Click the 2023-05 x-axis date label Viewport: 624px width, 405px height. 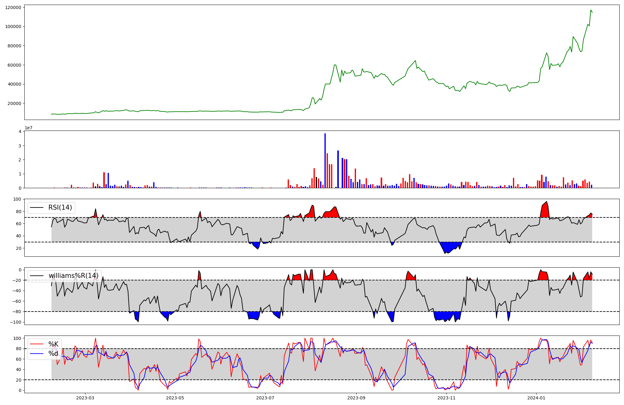click(175, 398)
